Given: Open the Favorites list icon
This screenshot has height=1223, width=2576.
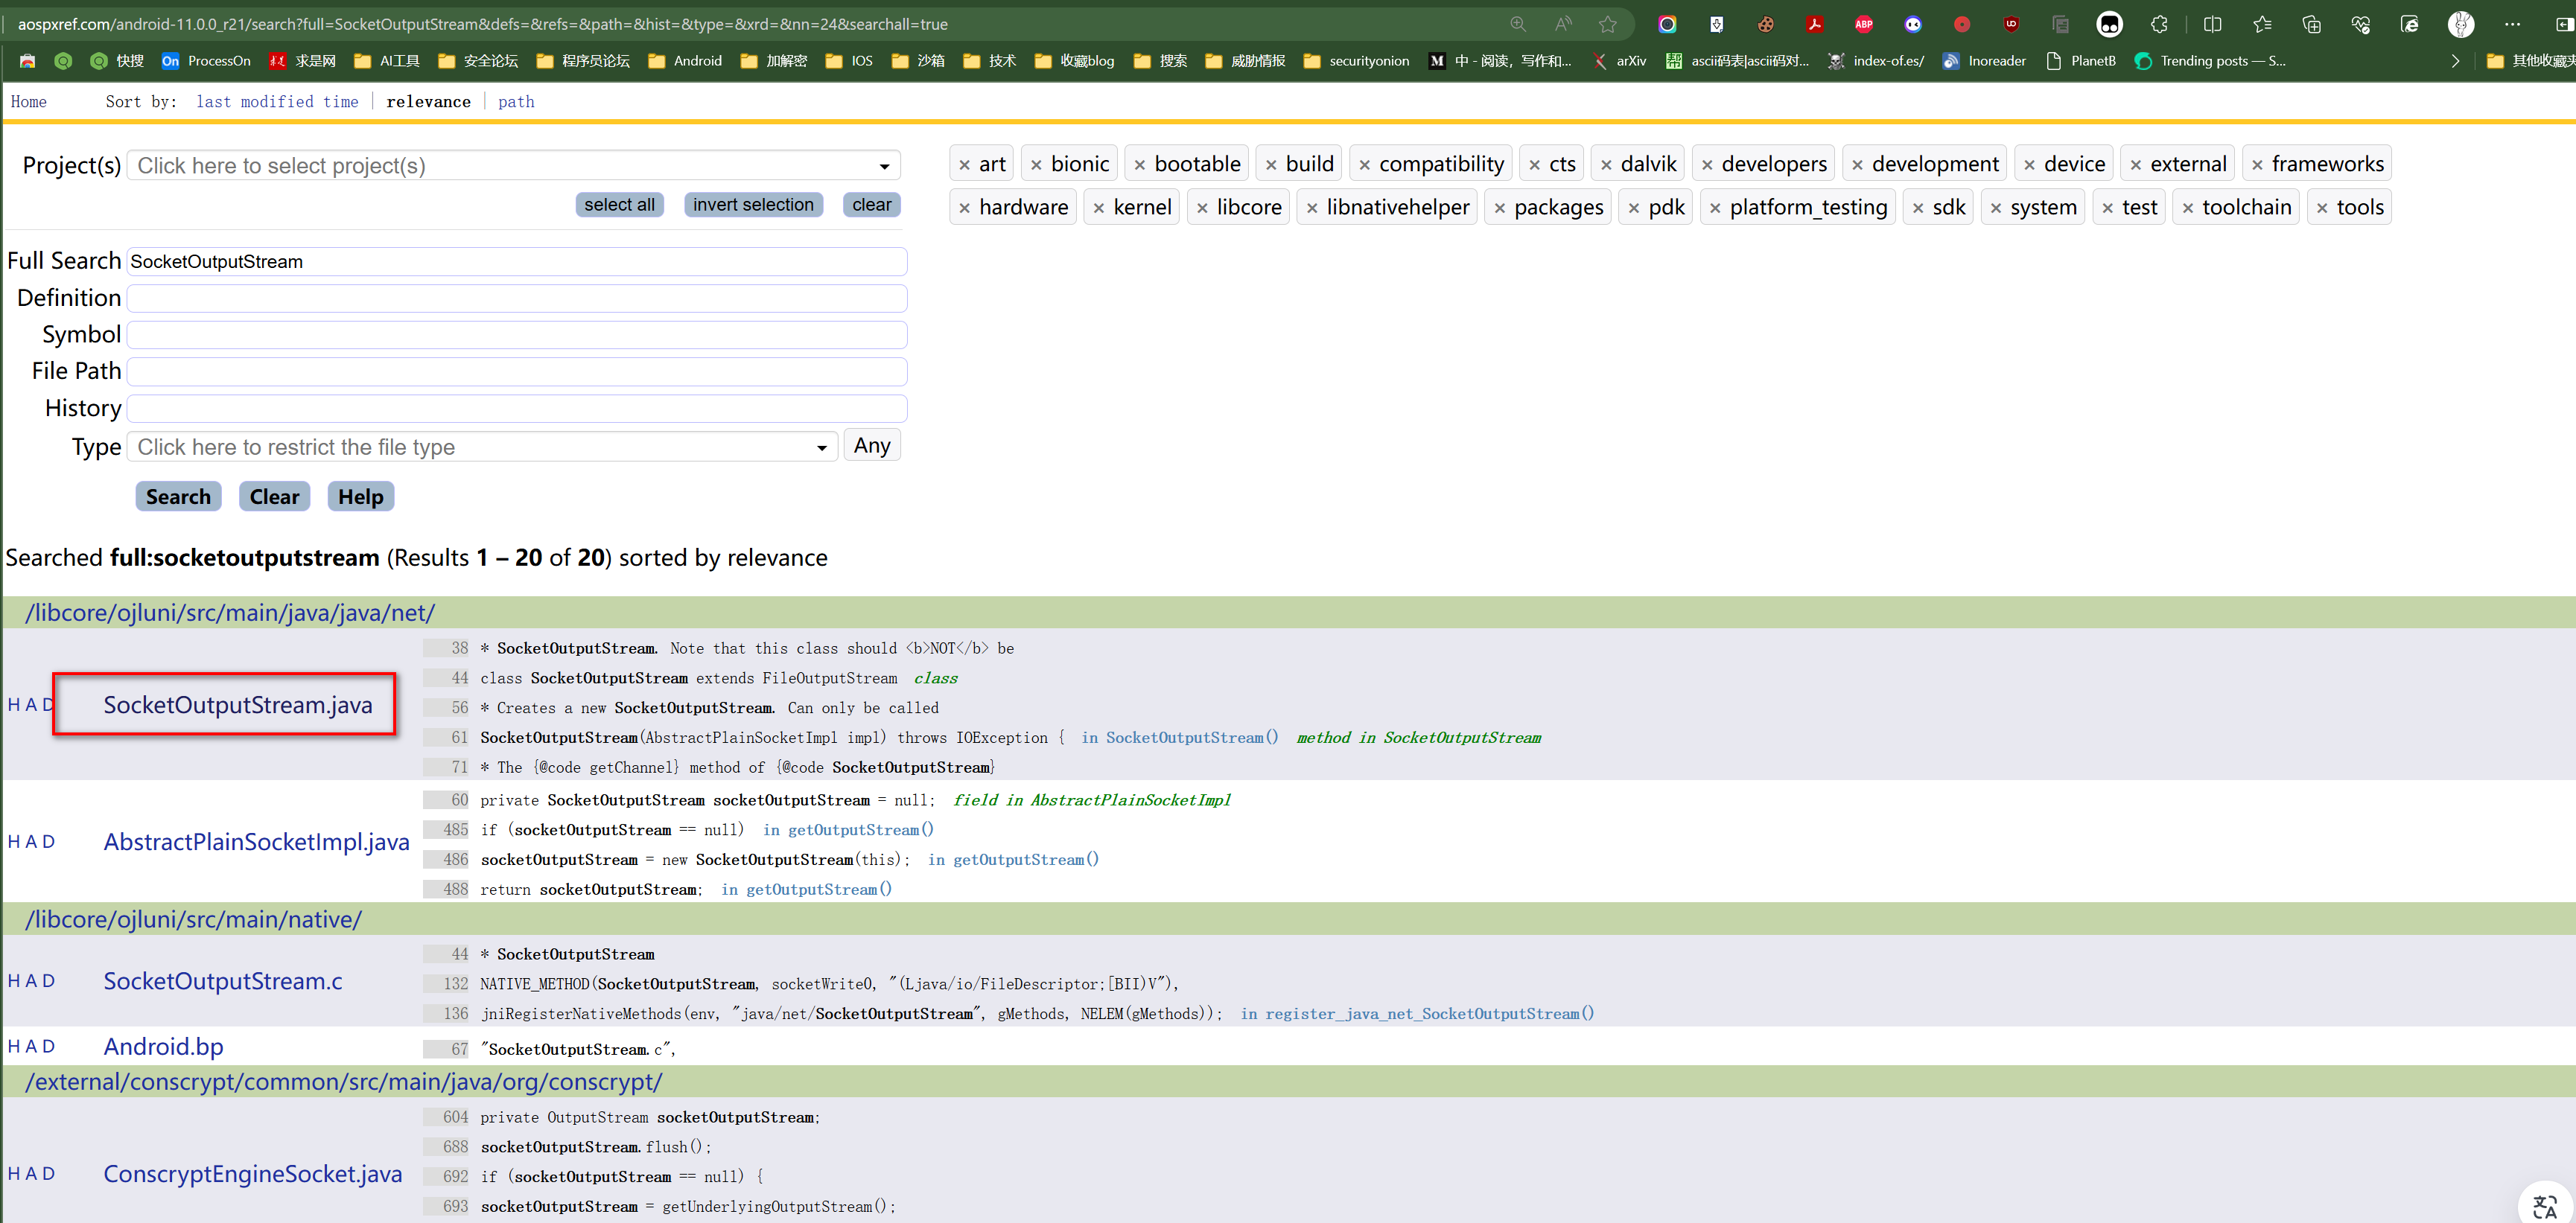Looking at the screenshot, I should [2262, 24].
